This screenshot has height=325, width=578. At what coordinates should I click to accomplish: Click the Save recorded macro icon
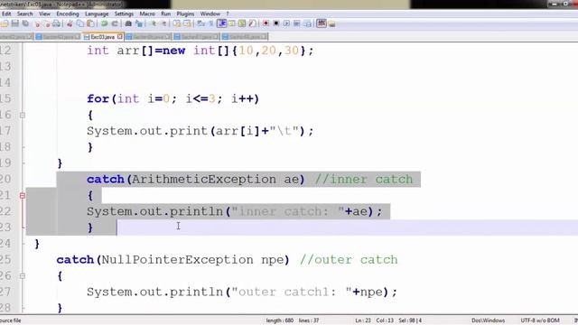[x=307, y=23]
